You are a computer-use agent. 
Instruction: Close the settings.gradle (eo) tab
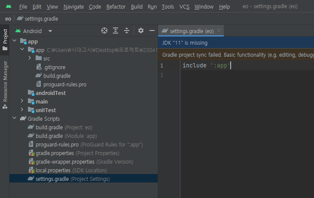(219, 30)
